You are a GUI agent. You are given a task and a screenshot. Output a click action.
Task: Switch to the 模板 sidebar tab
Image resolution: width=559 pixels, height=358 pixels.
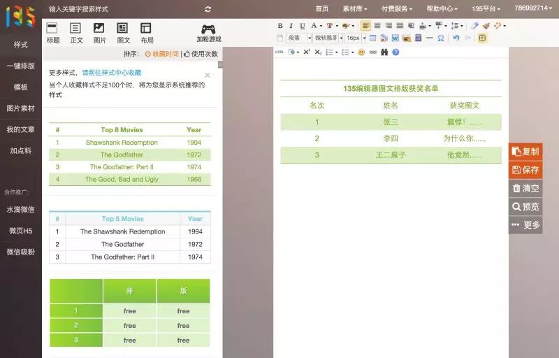tap(20, 87)
